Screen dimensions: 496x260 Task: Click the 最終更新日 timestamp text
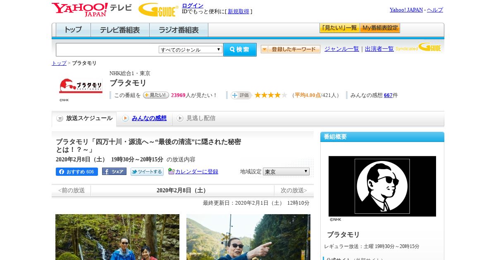click(x=256, y=203)
